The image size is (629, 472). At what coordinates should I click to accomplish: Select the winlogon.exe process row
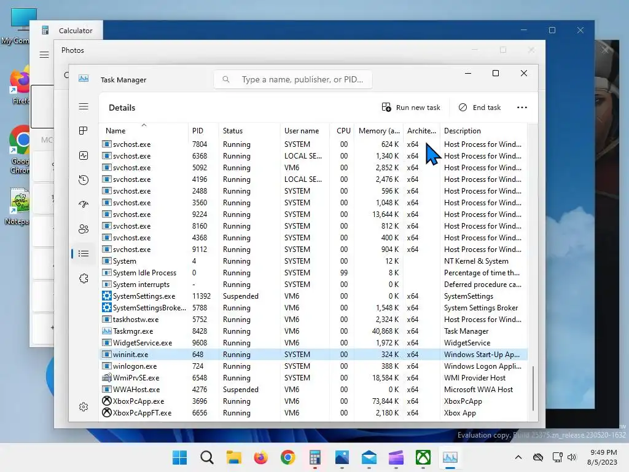pyautogui.click(x=313, y=366)
